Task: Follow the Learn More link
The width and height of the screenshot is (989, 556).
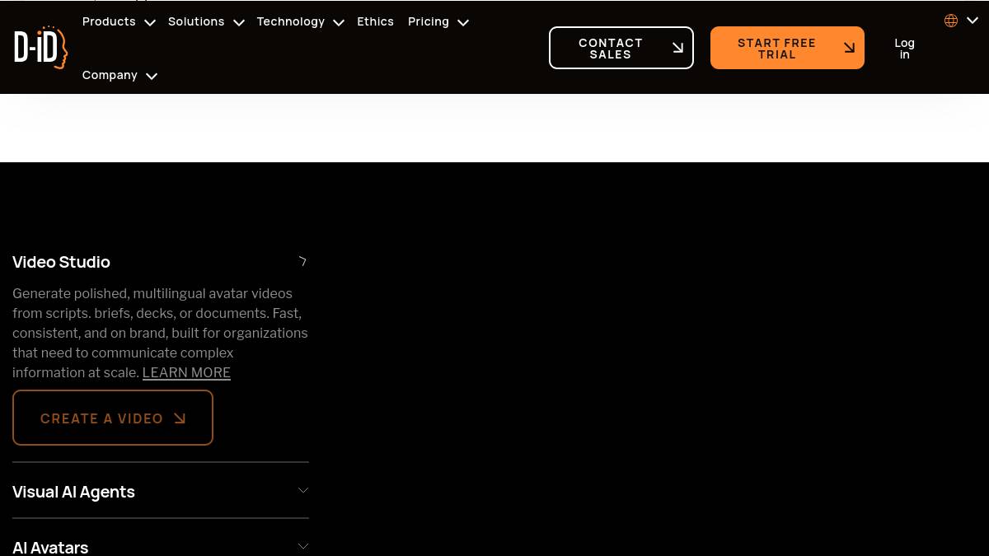Action: (x=186, y=372)
